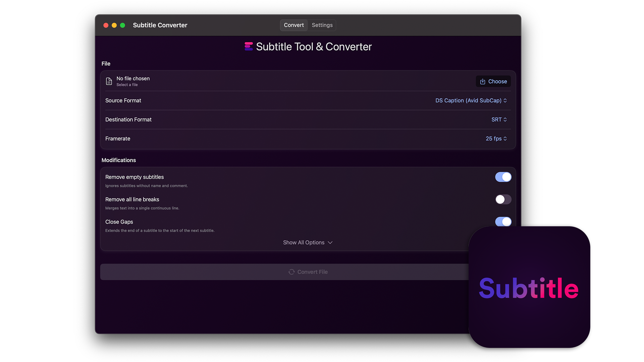644x362 pixels.
Task: Click the import icon beside Choose
Action: tap(483, 81)
